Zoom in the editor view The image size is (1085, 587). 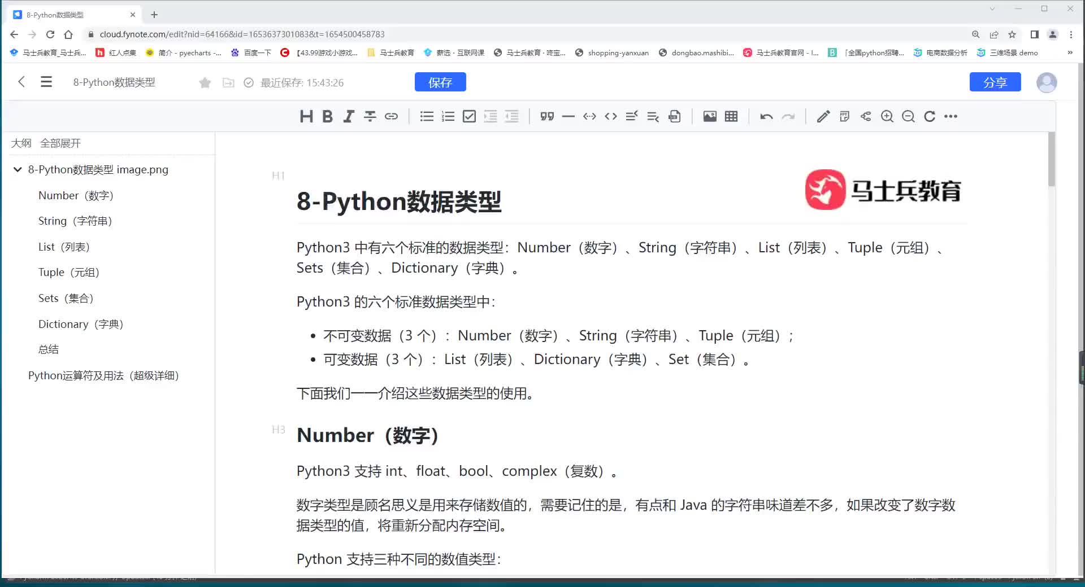887,117
